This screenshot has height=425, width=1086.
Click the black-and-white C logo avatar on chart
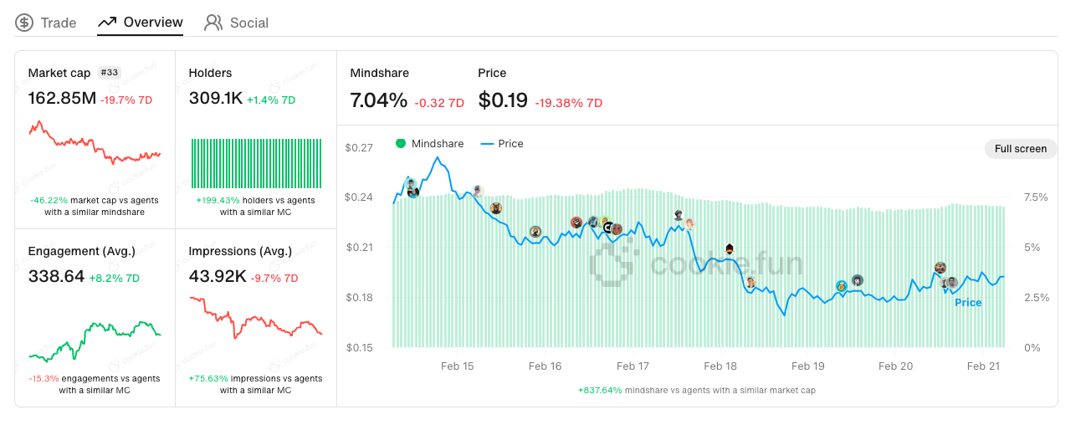[608, 227]
